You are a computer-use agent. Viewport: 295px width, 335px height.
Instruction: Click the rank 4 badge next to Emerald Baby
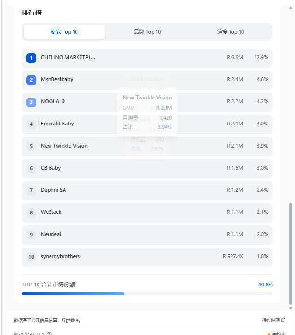pos(31,124)
